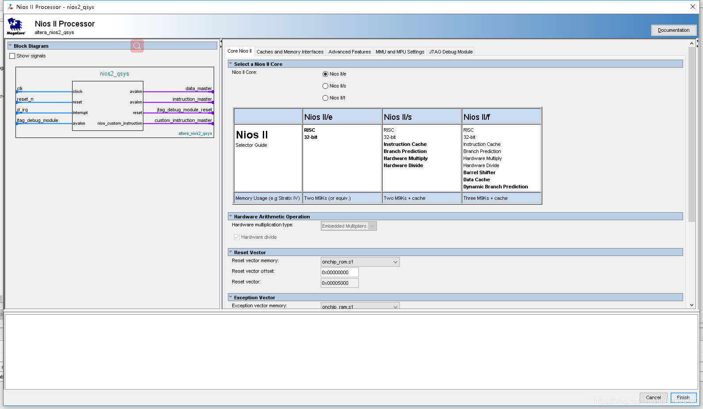Collapse the Select a Nios II Core section
The width and height of the screenshot is (703, 409).
pos(230,64)
